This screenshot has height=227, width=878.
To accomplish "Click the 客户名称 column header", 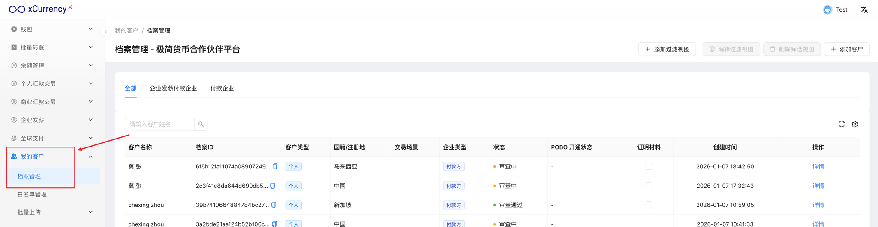I will (140, 147).
